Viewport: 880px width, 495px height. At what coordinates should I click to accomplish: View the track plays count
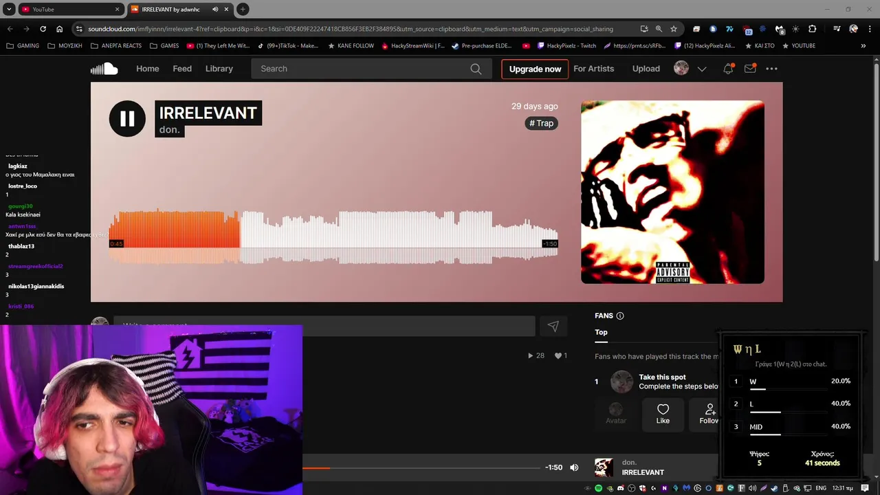click(x=536, y=355)
